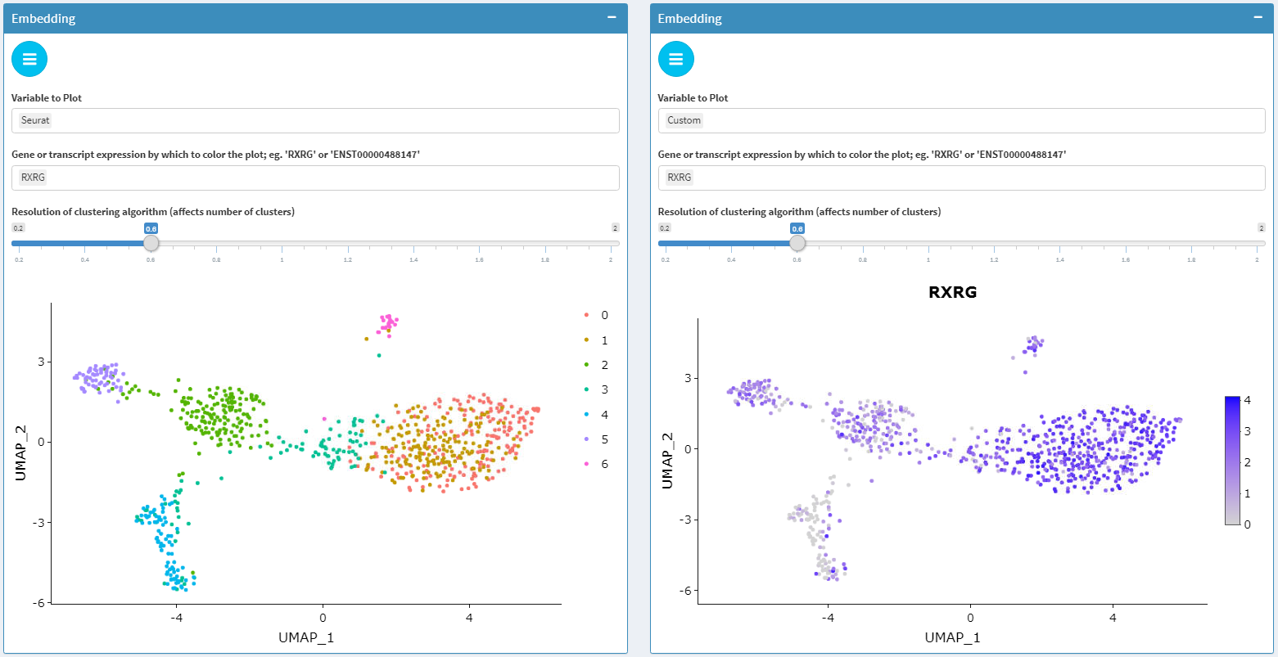
Task: Click the 0.2 minimum label on left slider
Action: pos(18,228)
